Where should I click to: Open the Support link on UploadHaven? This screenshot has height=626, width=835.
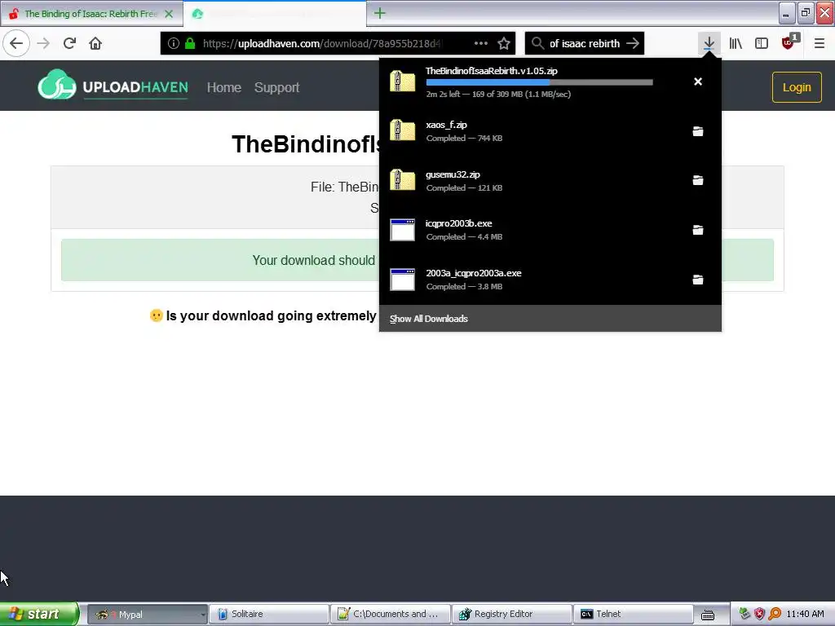click(x=276, y=87)
